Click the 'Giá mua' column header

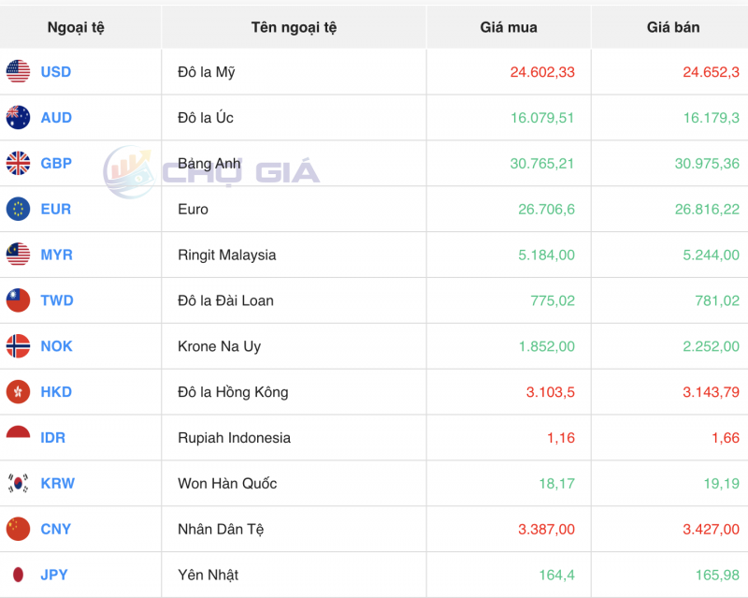(x=509, y=27)
